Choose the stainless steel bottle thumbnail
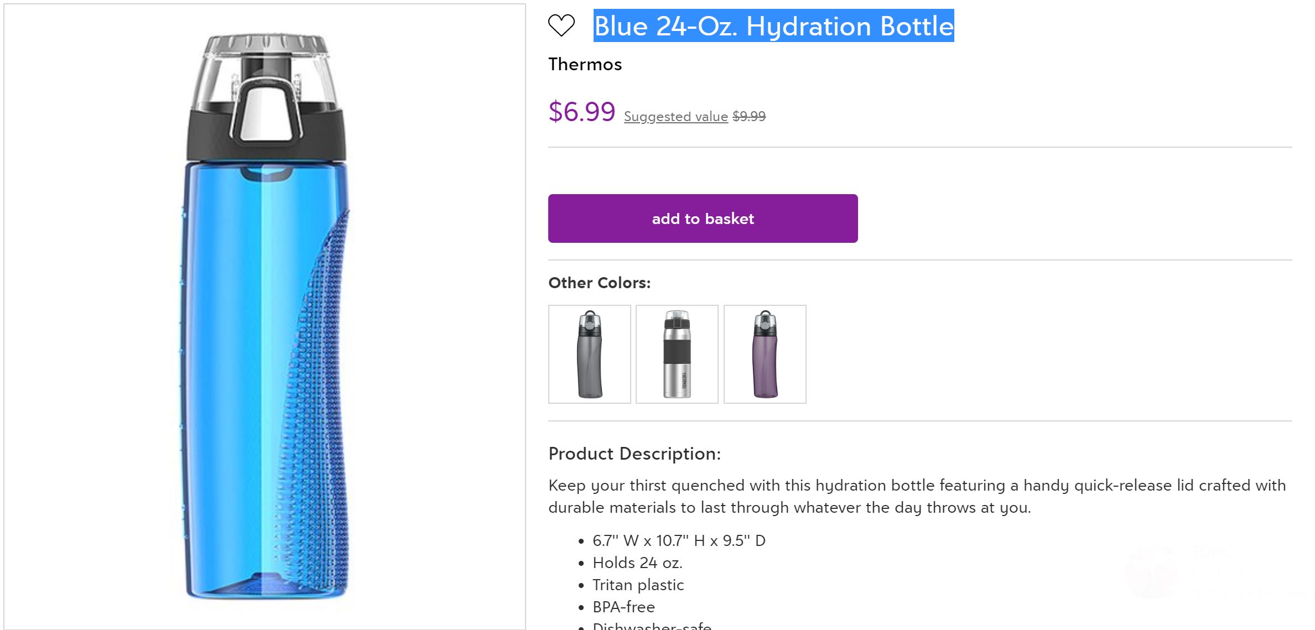 click(x=677, y=354)
